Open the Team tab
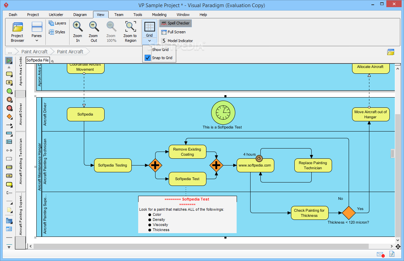404x261 pixels. click(119, 15)
